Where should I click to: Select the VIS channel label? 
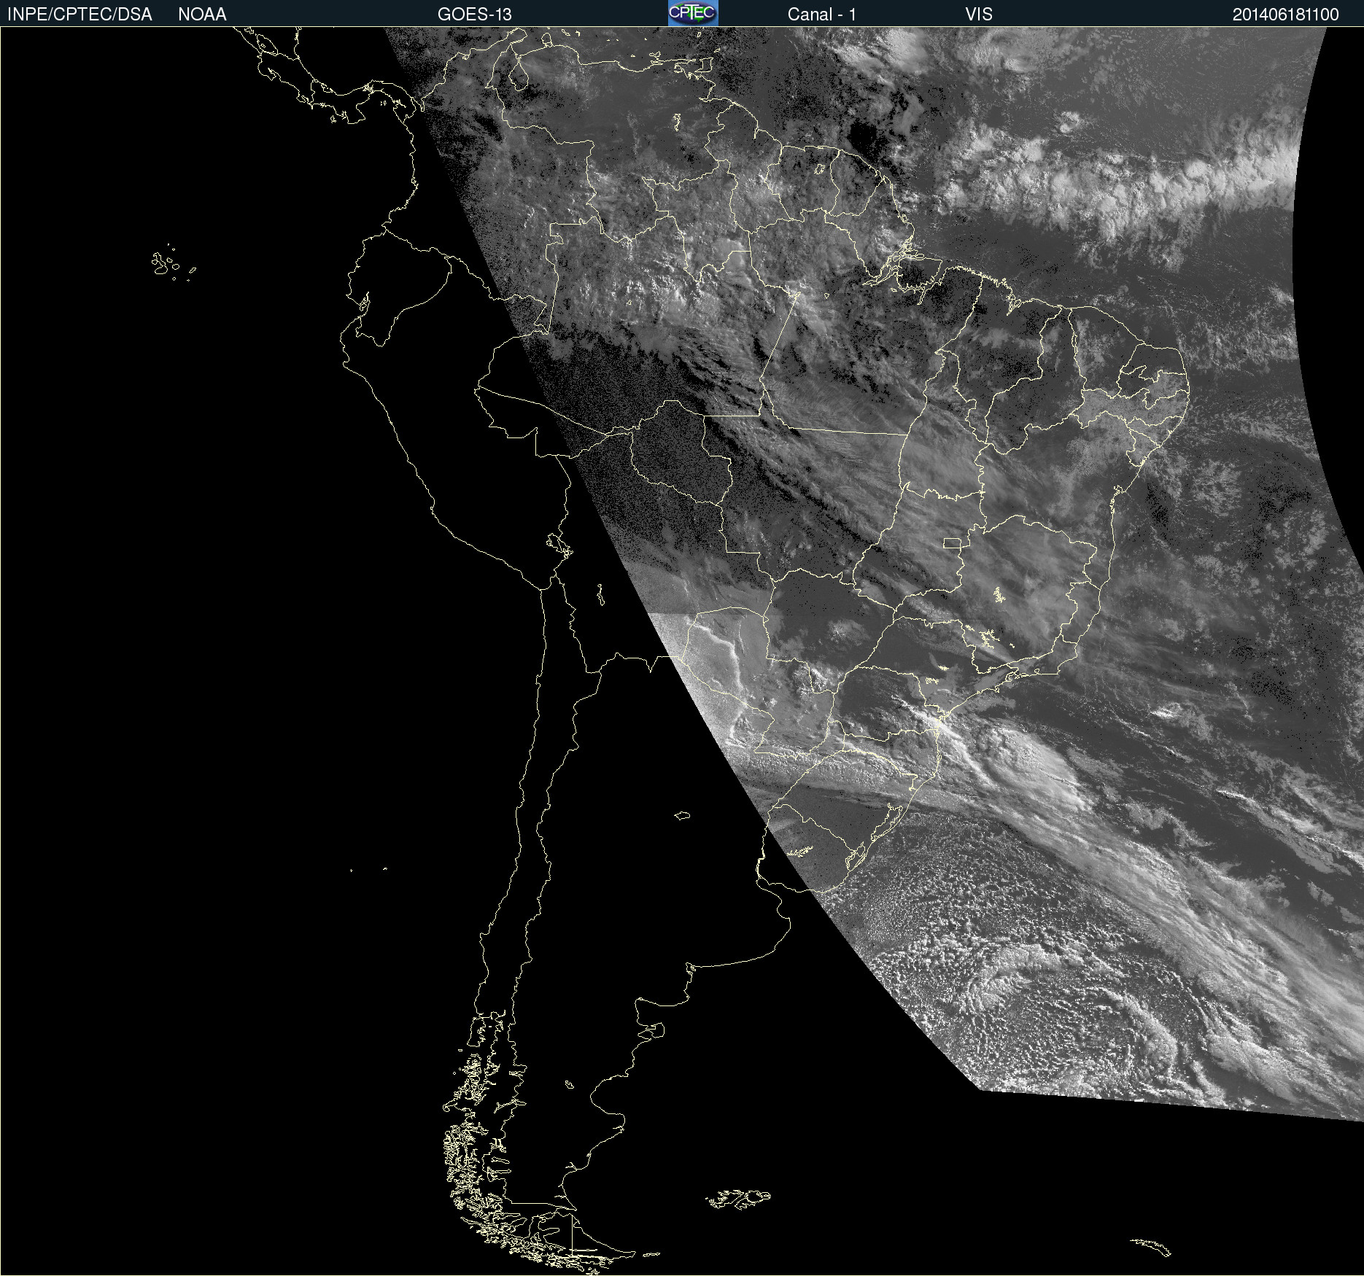(x=979, y=15)
